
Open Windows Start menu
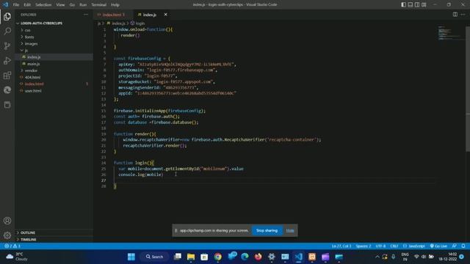pos(131,257)
